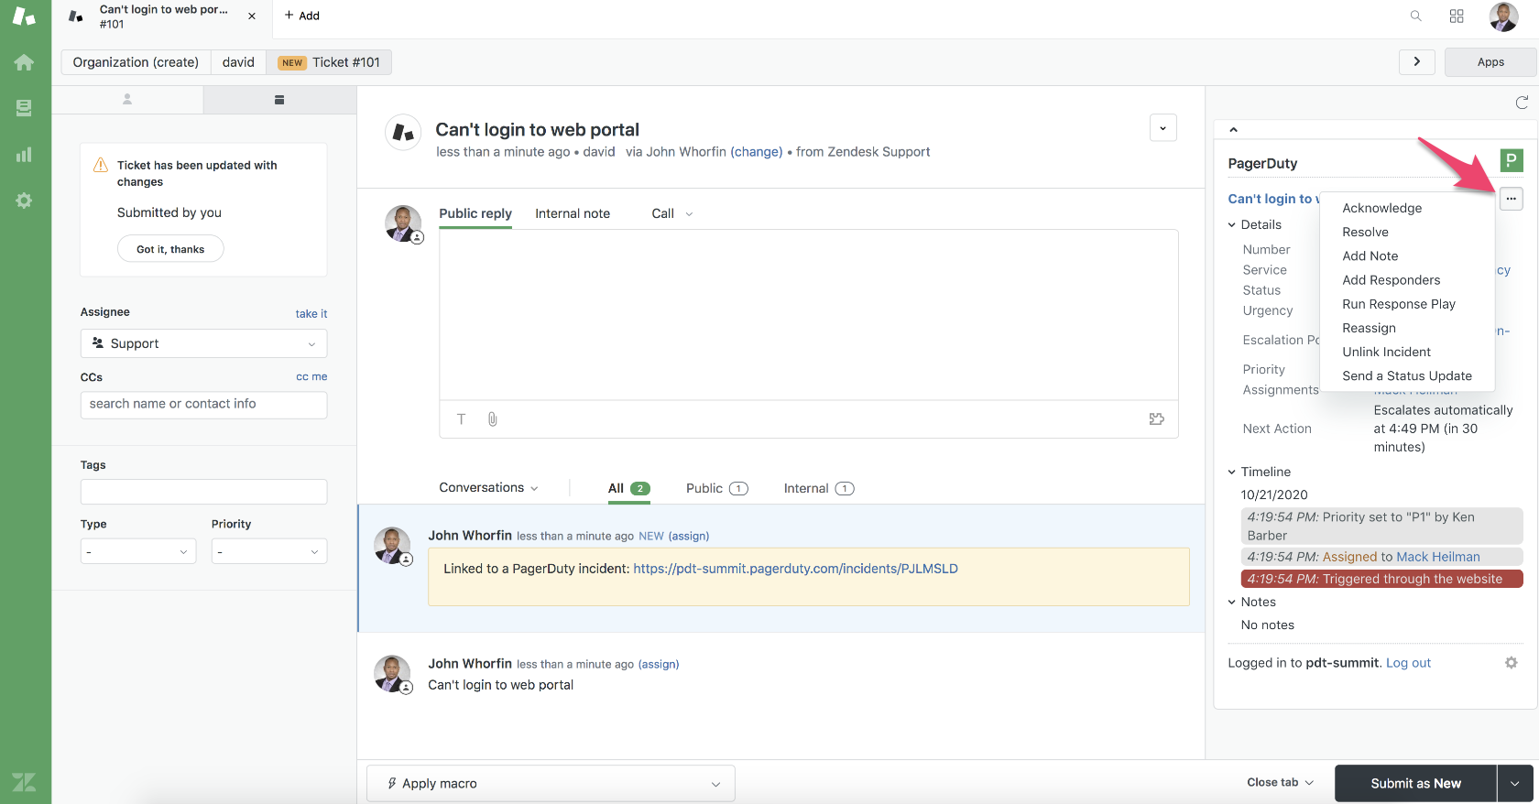This screenshot has height=804, width=1539.
Task: Click the search magnifier icon
Action: [1415, 16]
